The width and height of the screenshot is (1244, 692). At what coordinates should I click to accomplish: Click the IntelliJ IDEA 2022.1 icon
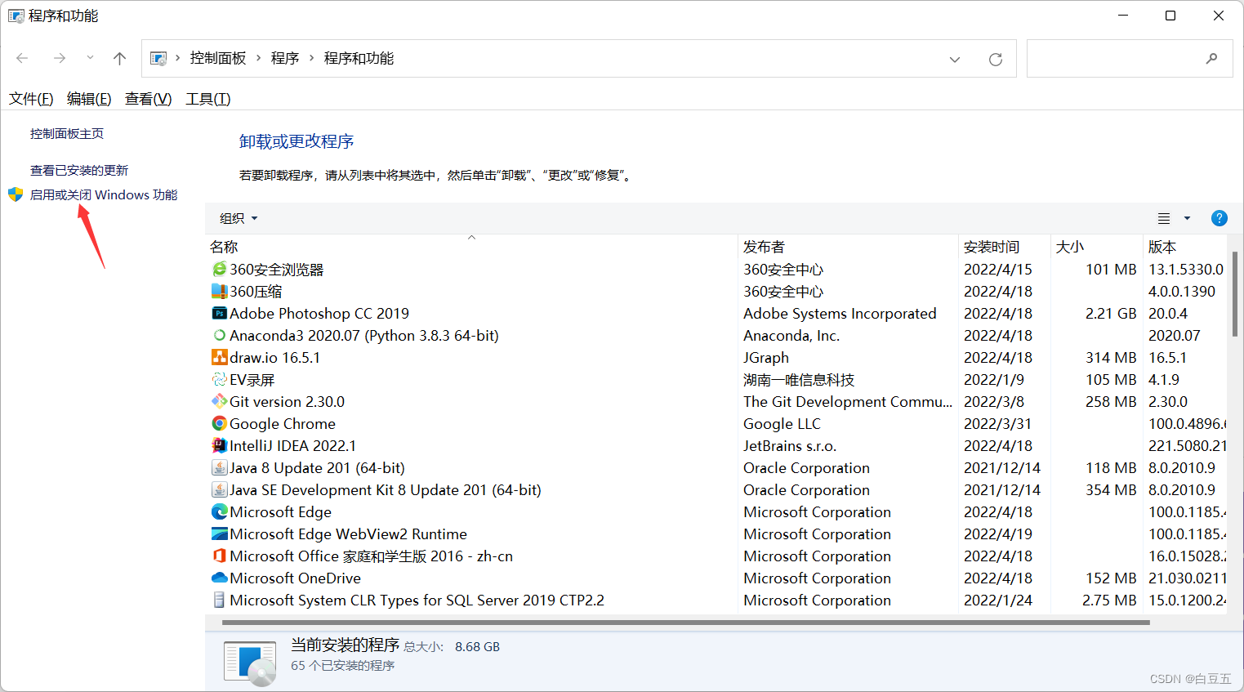(219, 445)
